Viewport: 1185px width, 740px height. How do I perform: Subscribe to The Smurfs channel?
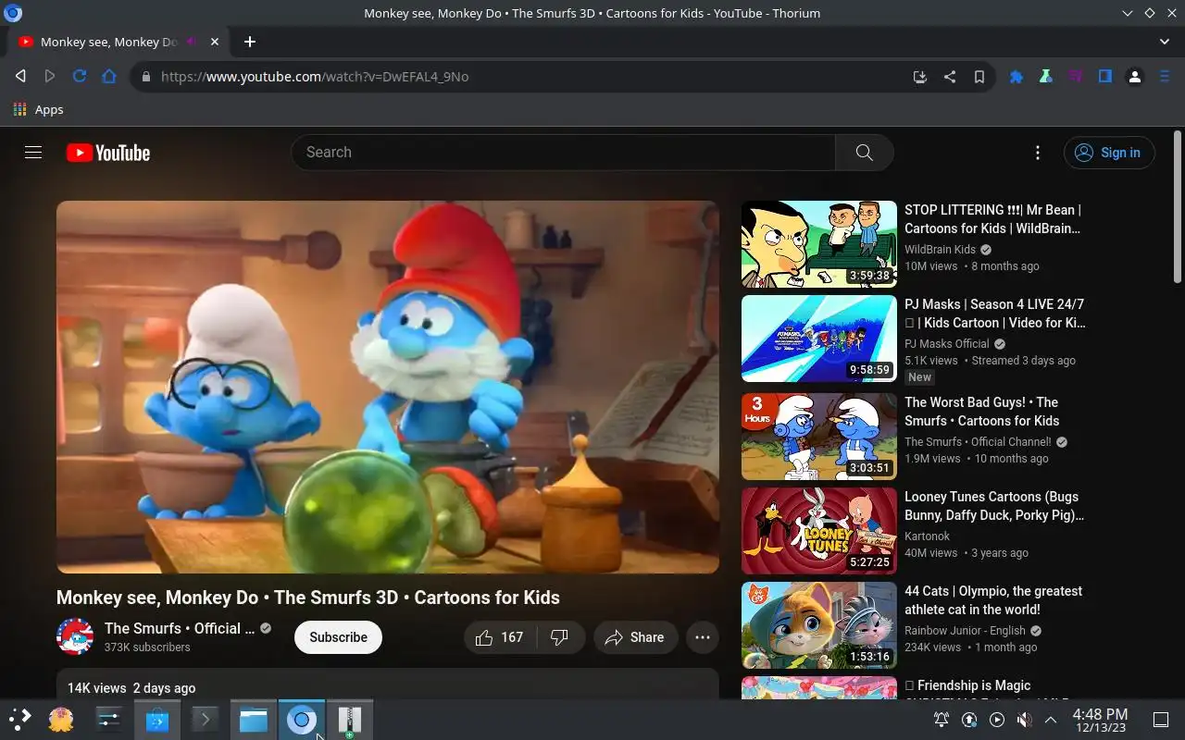coord(338,637)
